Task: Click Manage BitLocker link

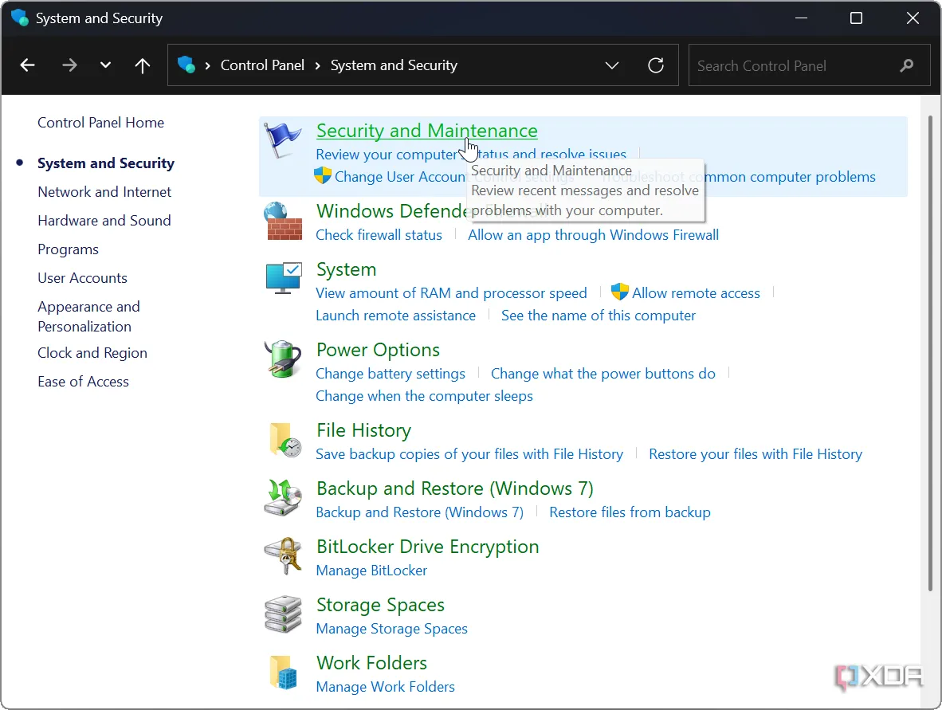Action: pos(372,571)
